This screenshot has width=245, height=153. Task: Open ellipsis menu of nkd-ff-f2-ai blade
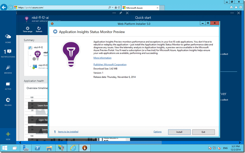[x=114, y=13]
